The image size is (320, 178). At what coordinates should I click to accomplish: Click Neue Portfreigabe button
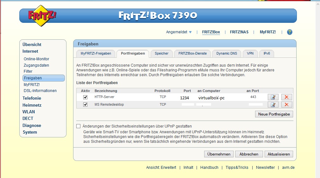pyautogui.click(x=274, y=114)
